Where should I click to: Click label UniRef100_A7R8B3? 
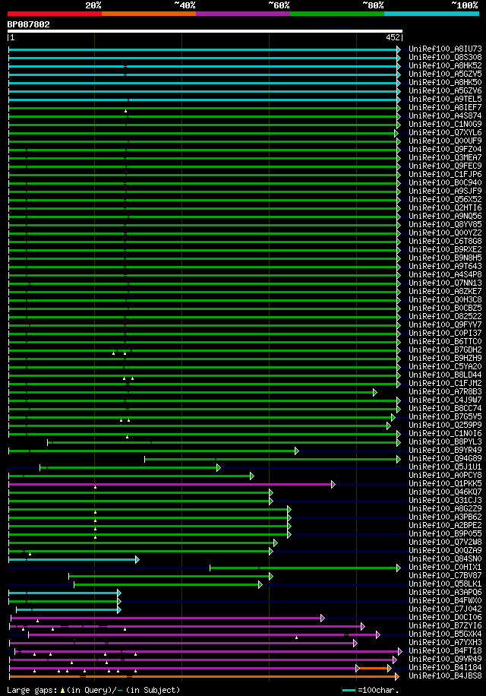[x=445, y=392]
